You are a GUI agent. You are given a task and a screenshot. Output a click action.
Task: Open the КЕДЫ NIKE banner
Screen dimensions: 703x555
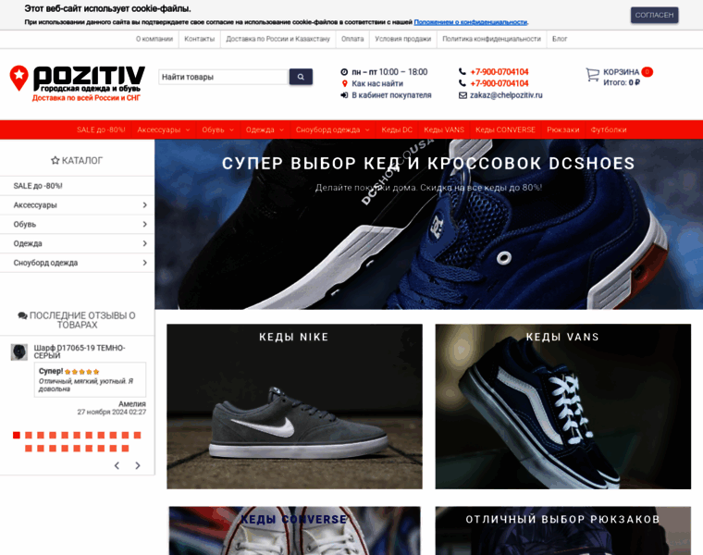tap(294, 407)
